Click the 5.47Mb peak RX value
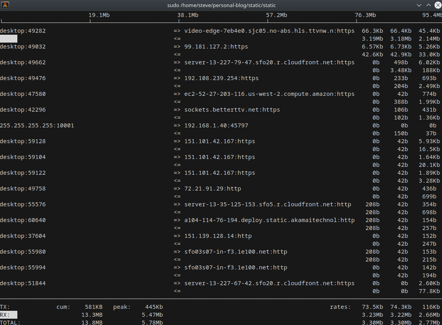This screenshot has height=325, width=442. click(152, 315)
